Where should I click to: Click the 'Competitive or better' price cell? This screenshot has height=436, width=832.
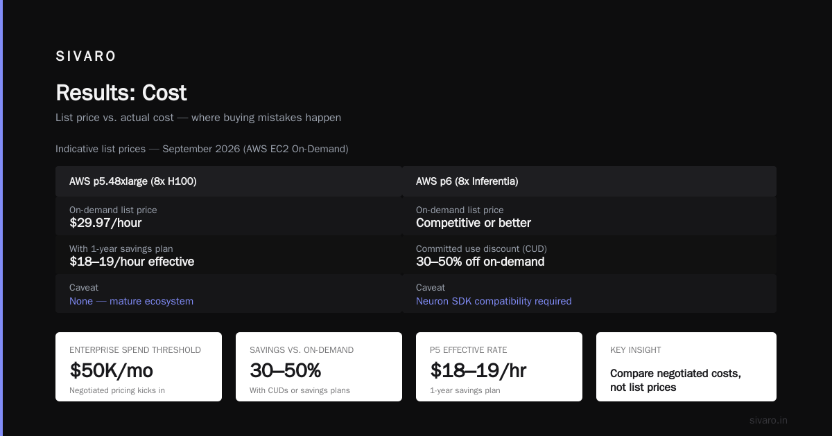pyautogui.click(x=474, y=223)
